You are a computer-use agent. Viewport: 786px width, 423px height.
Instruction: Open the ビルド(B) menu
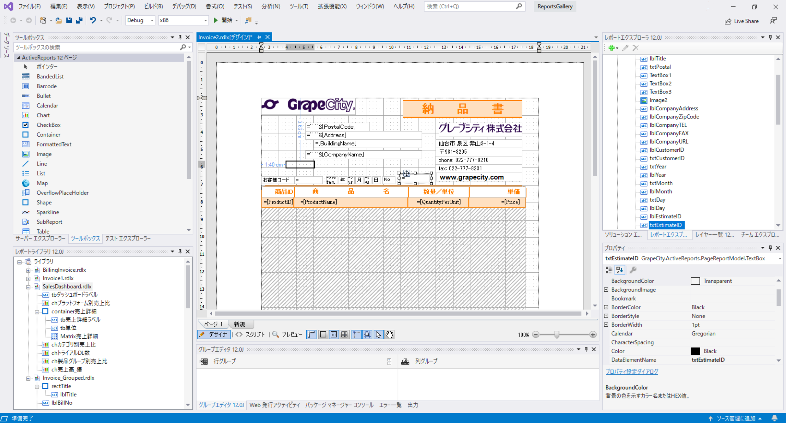(153, 6)
